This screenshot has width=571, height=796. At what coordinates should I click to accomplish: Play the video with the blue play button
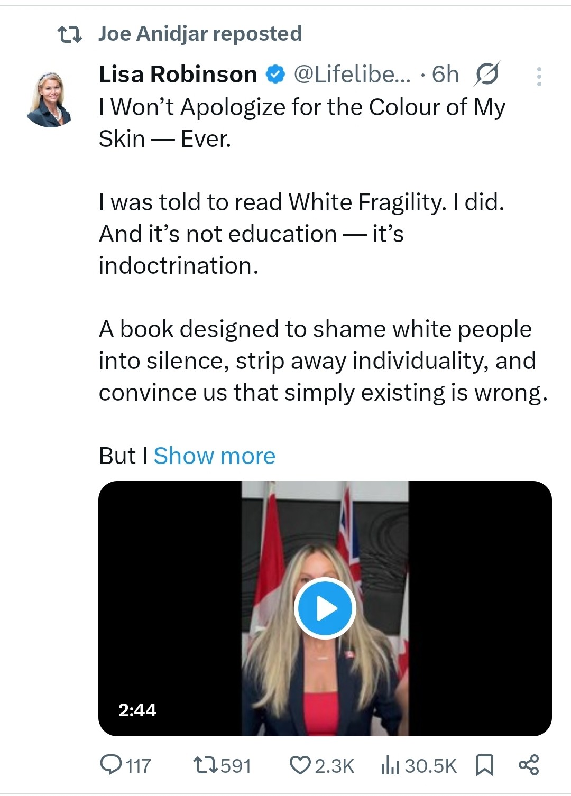[x=325, y=608]
